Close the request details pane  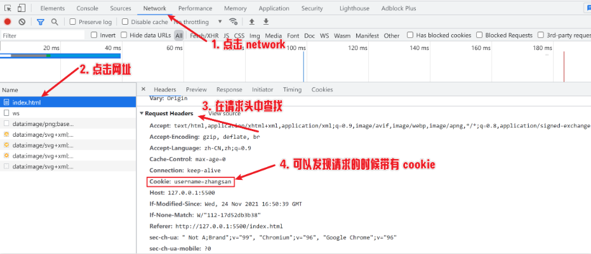pyautogui.click(x=143, y=89)
